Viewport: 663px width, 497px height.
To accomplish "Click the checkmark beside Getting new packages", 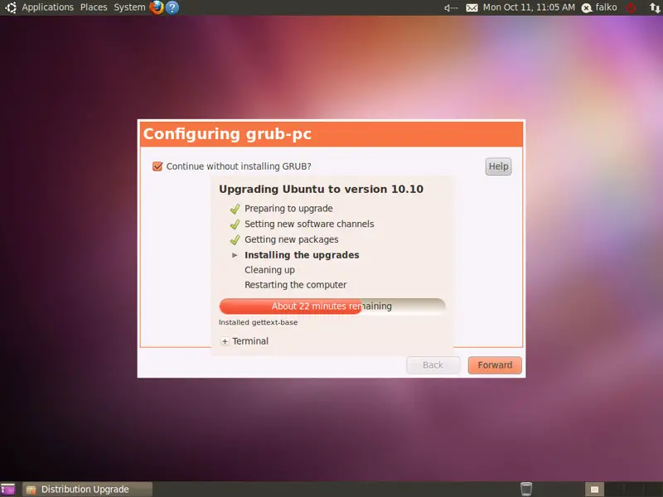I will [235, 240].
